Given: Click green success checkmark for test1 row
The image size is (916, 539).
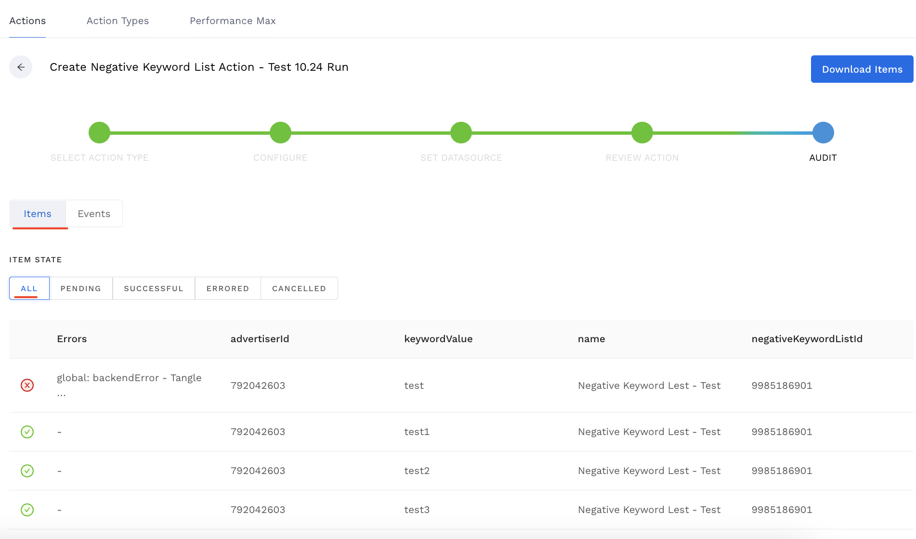Looking at the screenshot, I should tap(27, 432).
